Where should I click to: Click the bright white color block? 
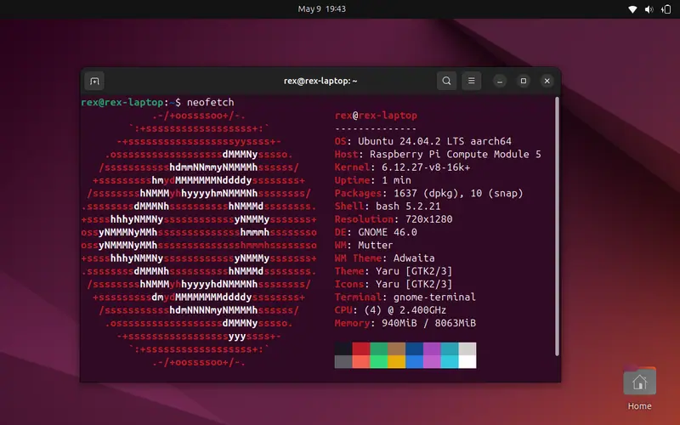click(467, 362)
